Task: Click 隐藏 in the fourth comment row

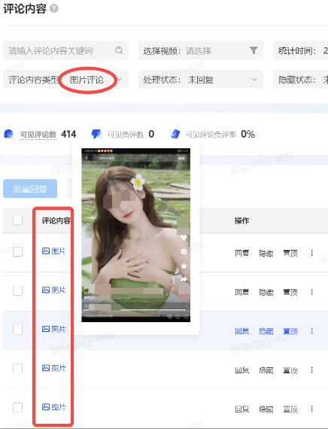Action: pyautogui.click(x=266, y=370)
